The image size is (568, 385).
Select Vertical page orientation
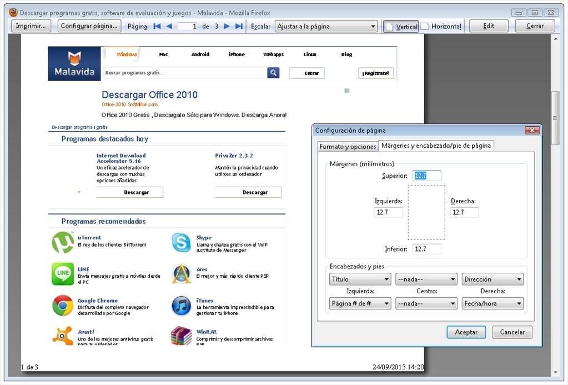pos(401,27)
